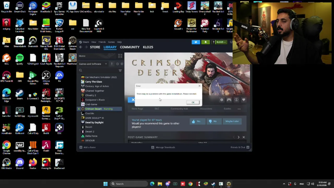Click OK in the Error dialog

point(193,102)
